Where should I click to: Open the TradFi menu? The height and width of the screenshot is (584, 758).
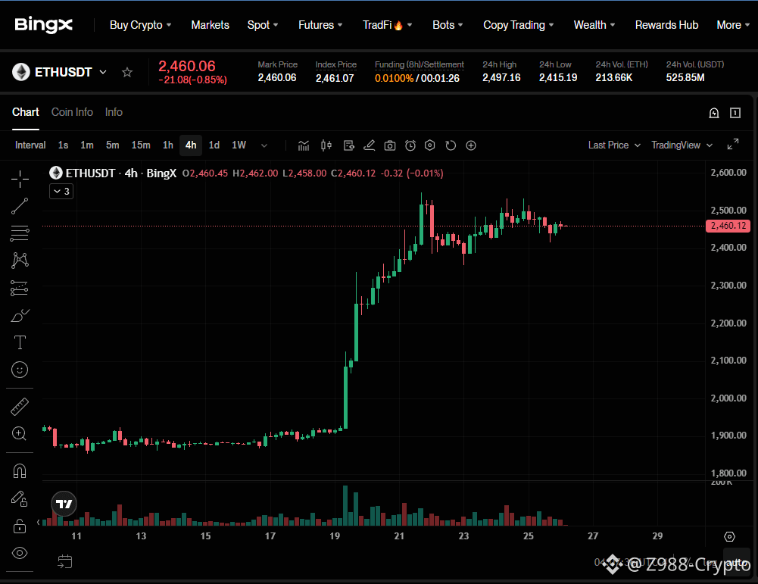(387, 25)
